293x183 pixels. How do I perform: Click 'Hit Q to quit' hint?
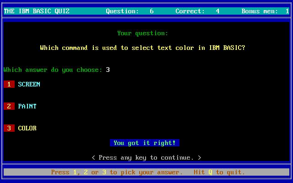coord(219,172)
